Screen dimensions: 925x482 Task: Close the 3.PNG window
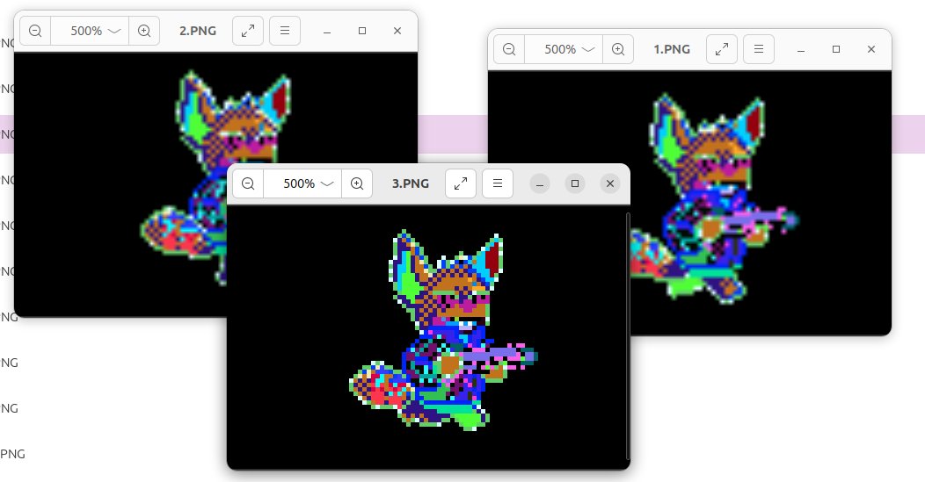coord(610,183)
